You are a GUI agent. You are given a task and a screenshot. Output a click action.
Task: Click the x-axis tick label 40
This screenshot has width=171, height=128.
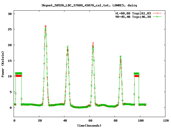click(65, 121)
